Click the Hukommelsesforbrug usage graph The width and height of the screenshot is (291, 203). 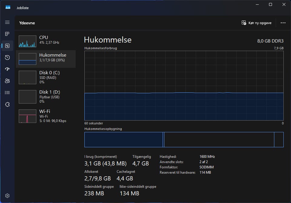pos(184,86)
